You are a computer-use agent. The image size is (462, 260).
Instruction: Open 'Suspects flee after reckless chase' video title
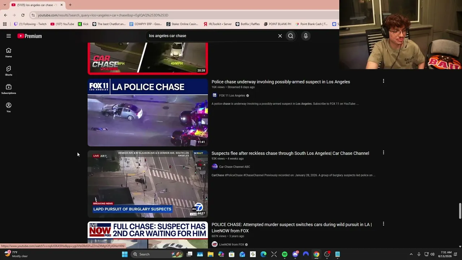pyautogui.click(x=290, y=153)
